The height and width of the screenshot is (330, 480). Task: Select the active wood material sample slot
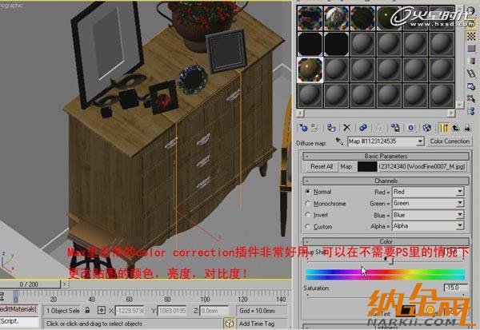(x=310, y=70)
